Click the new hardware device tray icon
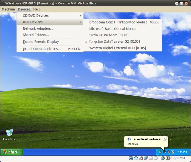 [164, 152]
